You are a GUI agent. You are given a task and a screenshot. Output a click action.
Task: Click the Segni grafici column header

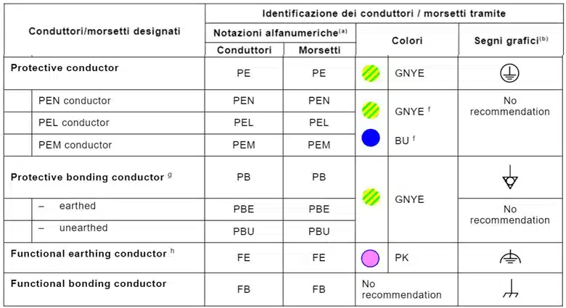(511, 41)
